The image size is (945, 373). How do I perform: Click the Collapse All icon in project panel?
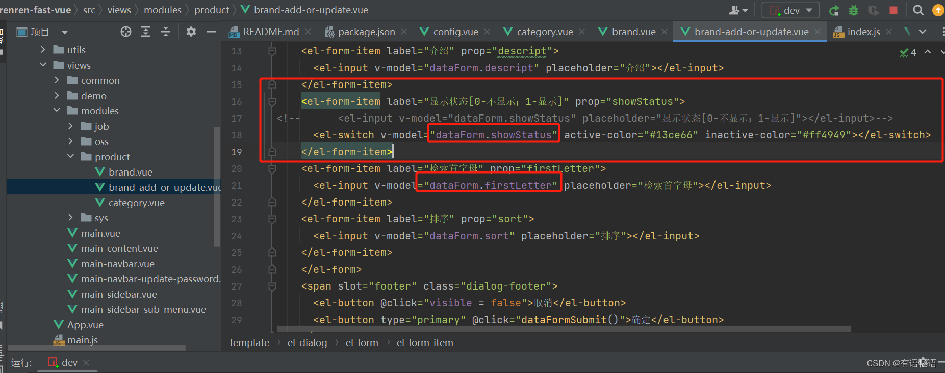pos(166,32)
